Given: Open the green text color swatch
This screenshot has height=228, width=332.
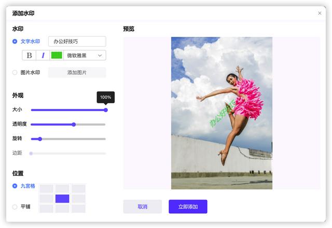Looking at the screenshot, I should [x=57, y=55].
